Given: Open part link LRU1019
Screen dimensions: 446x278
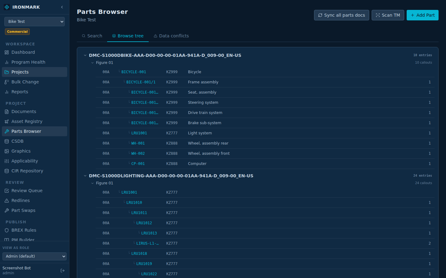Looking at the screenshot, I should [x=144, y=264].
